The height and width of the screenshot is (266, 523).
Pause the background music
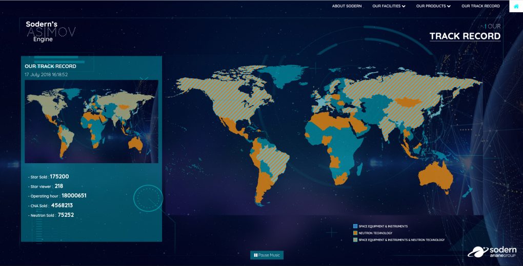[x=267, y=255]
